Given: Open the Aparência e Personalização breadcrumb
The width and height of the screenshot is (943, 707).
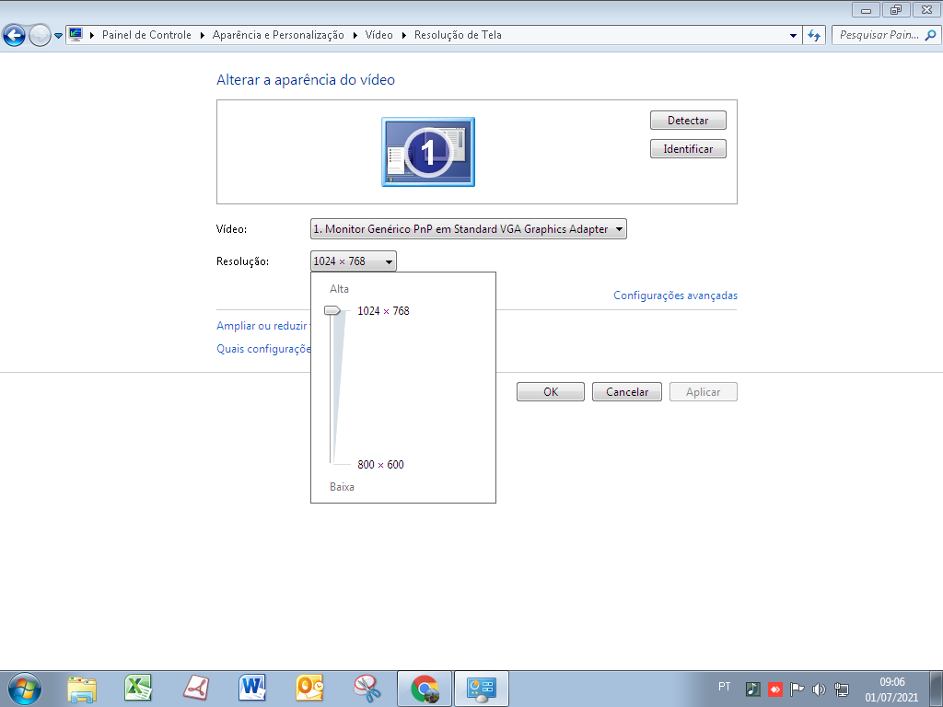Looking at the screenshot, I should (278, 35).
